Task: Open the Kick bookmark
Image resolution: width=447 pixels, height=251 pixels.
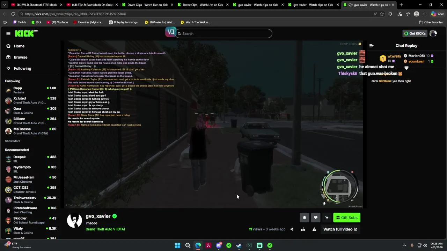Action: point(36,22)
